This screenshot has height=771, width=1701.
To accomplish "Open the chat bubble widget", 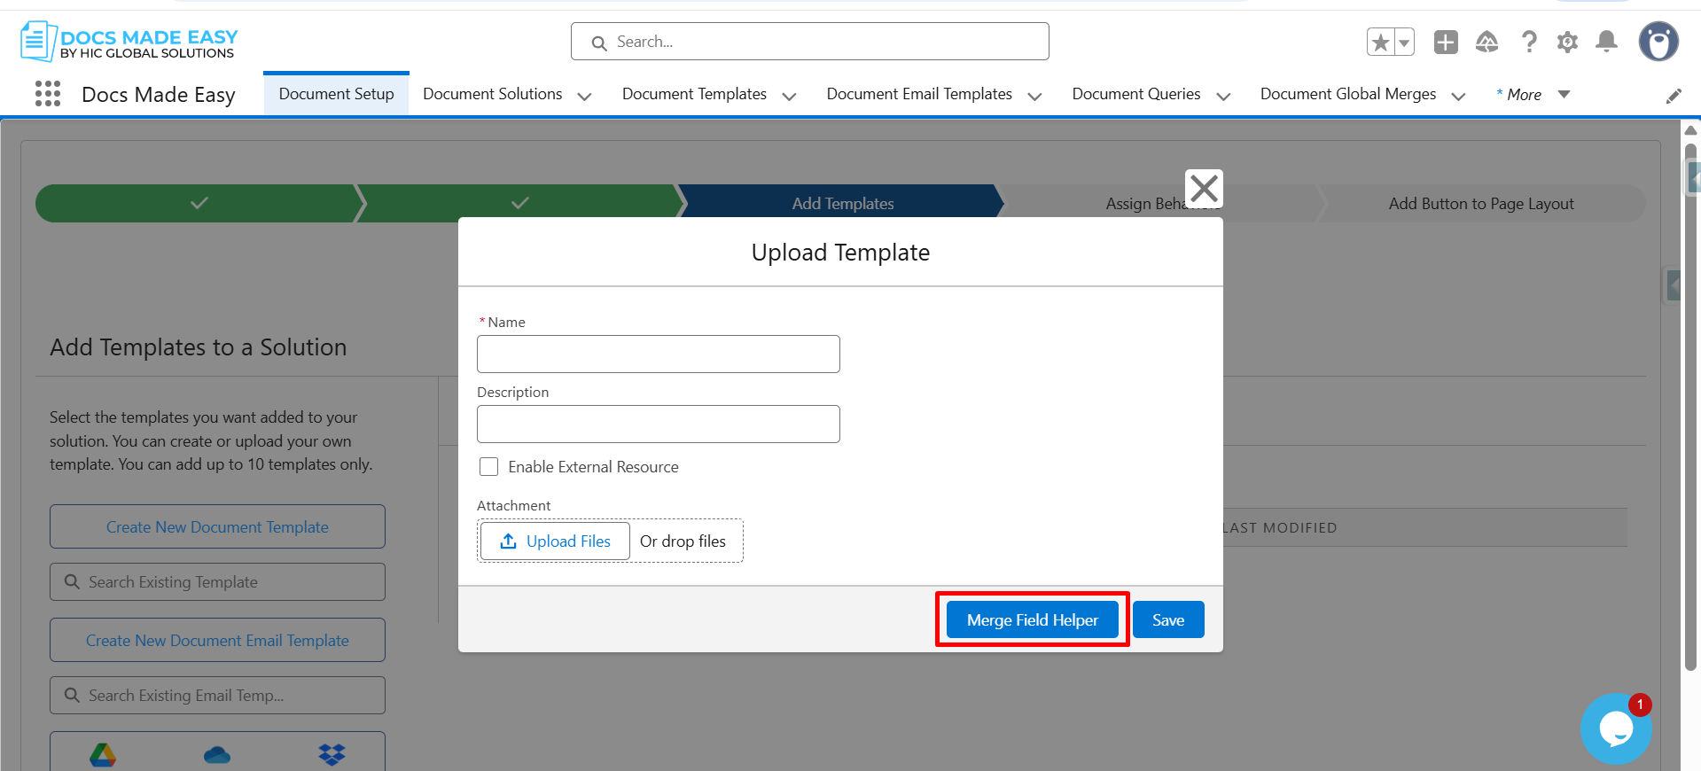I will [x=1615, y=728].
